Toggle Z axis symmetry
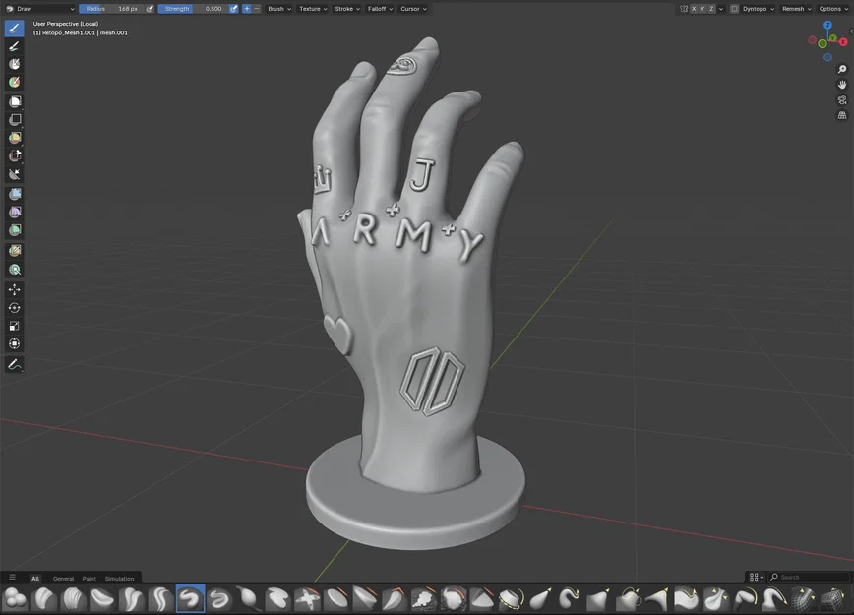 tap(711, 9)
